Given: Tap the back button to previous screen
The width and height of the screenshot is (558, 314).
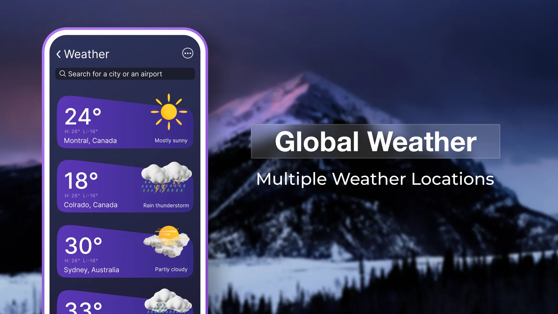Looking at the screenshot, I should tap(59, 54).
